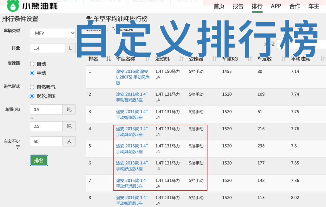The height and width of the screenshot is (207, 326).
Task: Choose 自然吸气 intake radio option
Action: [32, 87]
